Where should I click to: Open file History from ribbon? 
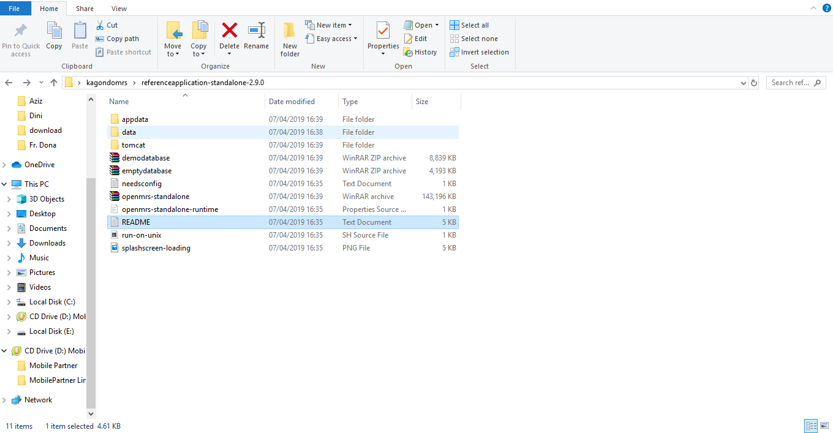coord(420,52)
